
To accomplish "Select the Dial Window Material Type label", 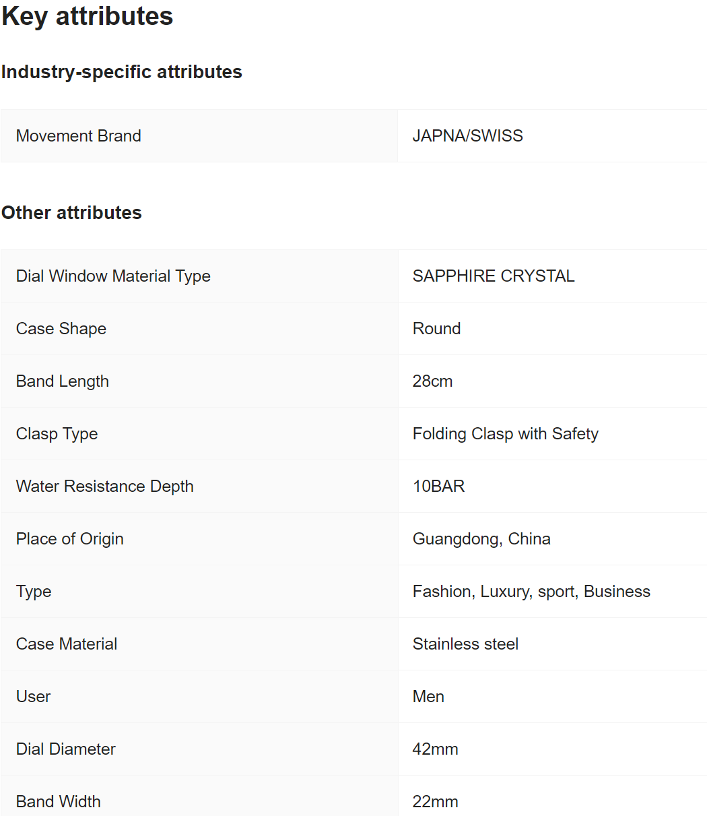I will [113, 276].
